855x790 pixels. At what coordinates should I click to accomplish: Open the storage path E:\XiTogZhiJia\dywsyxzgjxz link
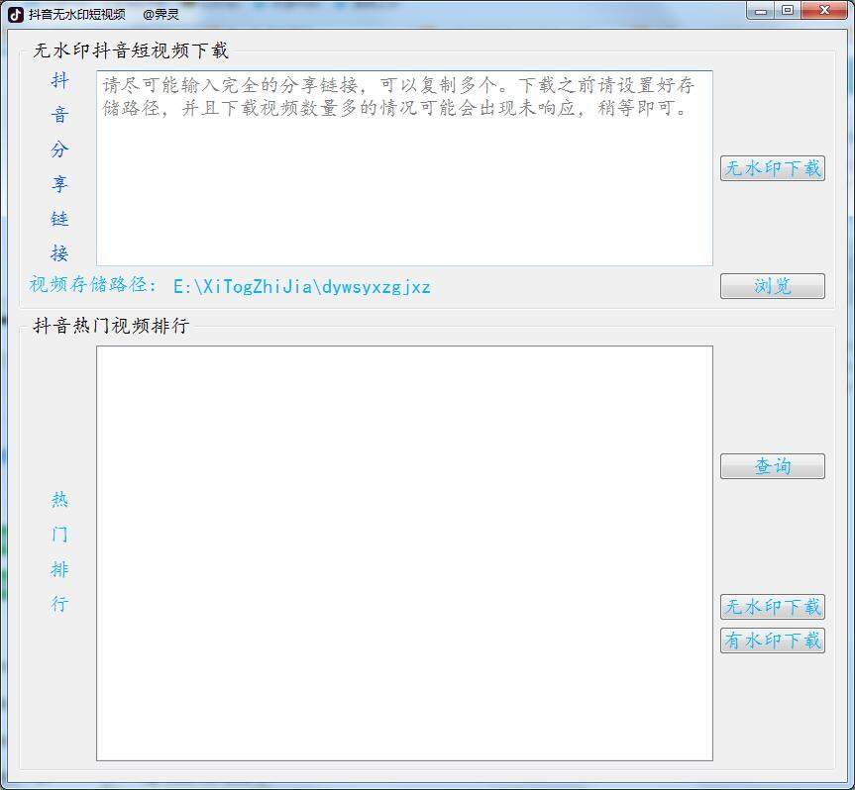[300, 285]
